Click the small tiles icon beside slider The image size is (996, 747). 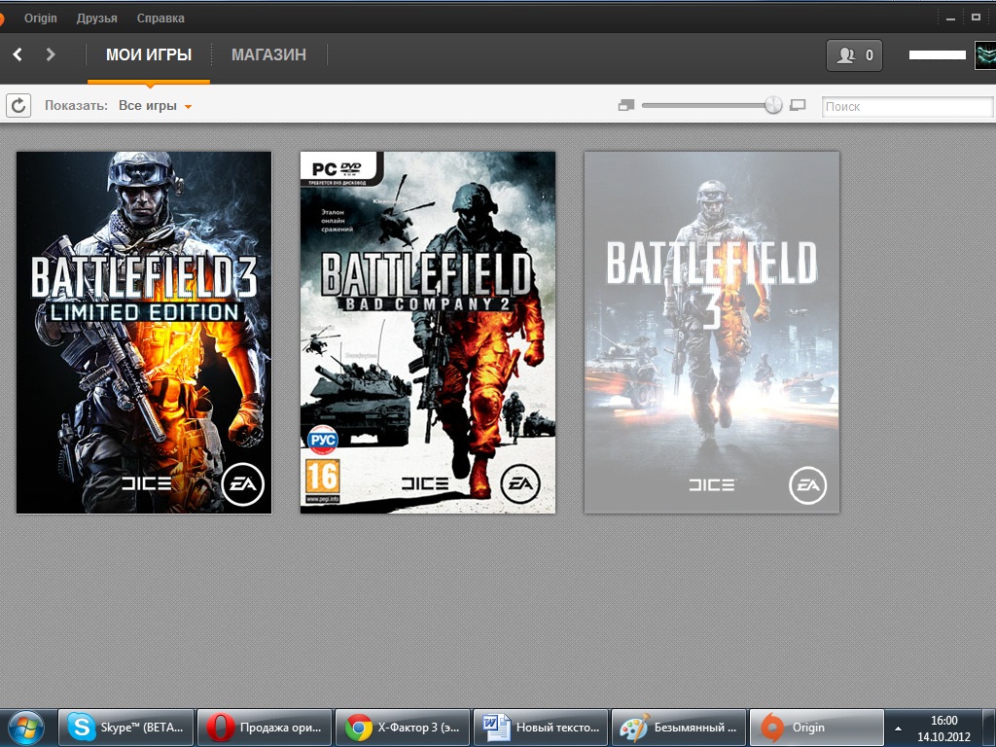(626, 105)
